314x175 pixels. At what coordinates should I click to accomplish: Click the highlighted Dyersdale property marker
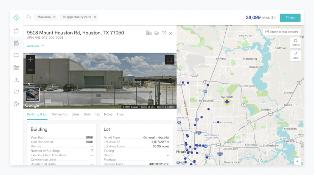click(x=227, y=102)
